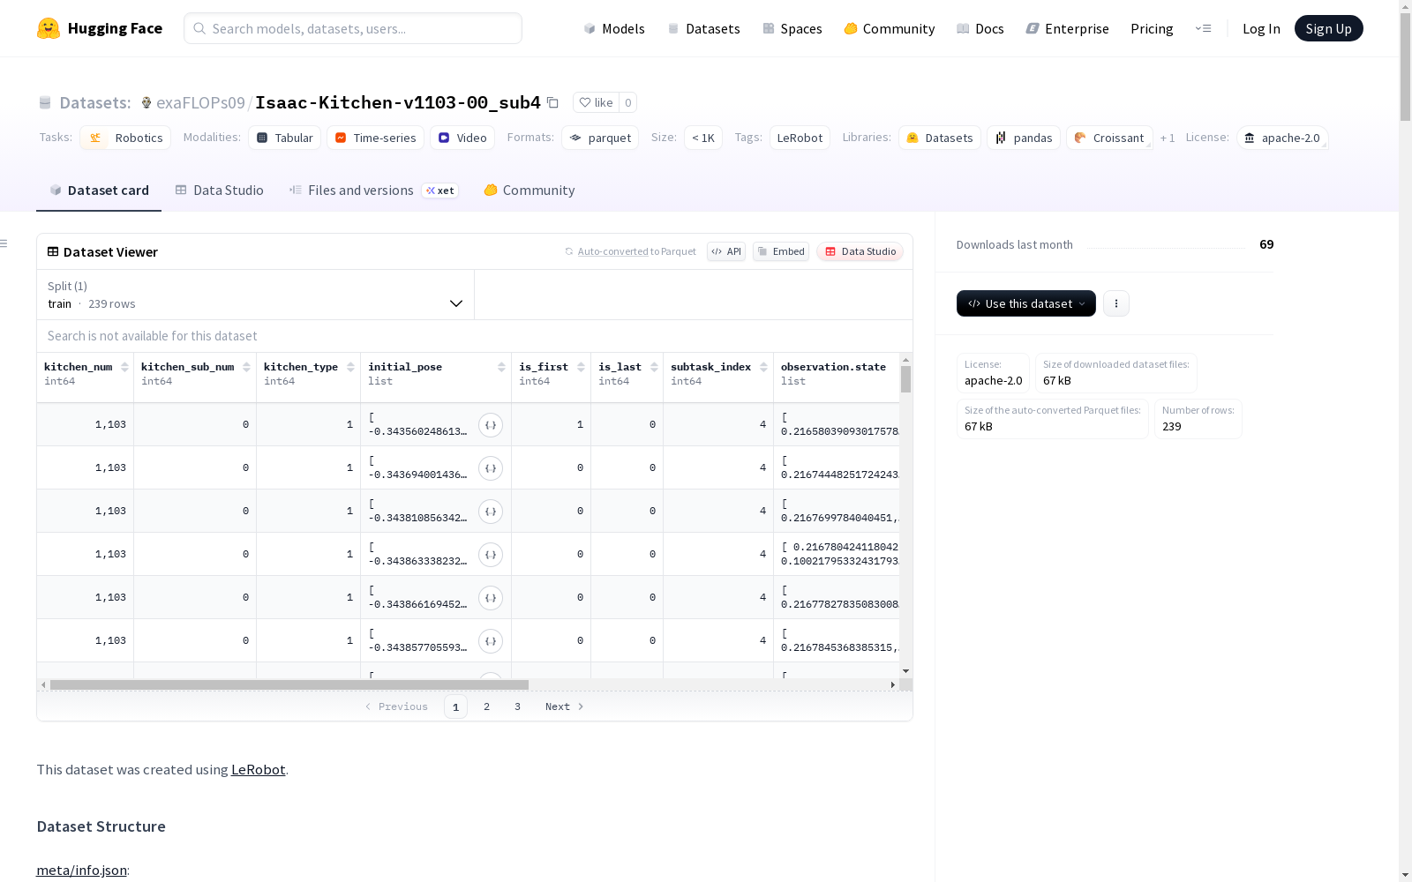
Task: Open the Files and versions tab
Action: (374, 191)
